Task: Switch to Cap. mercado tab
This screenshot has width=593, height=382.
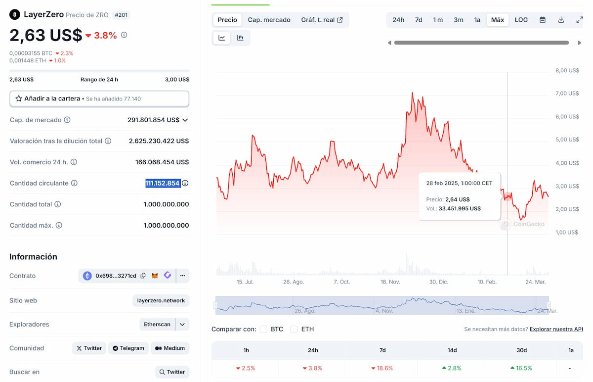Action: [269, 20]
